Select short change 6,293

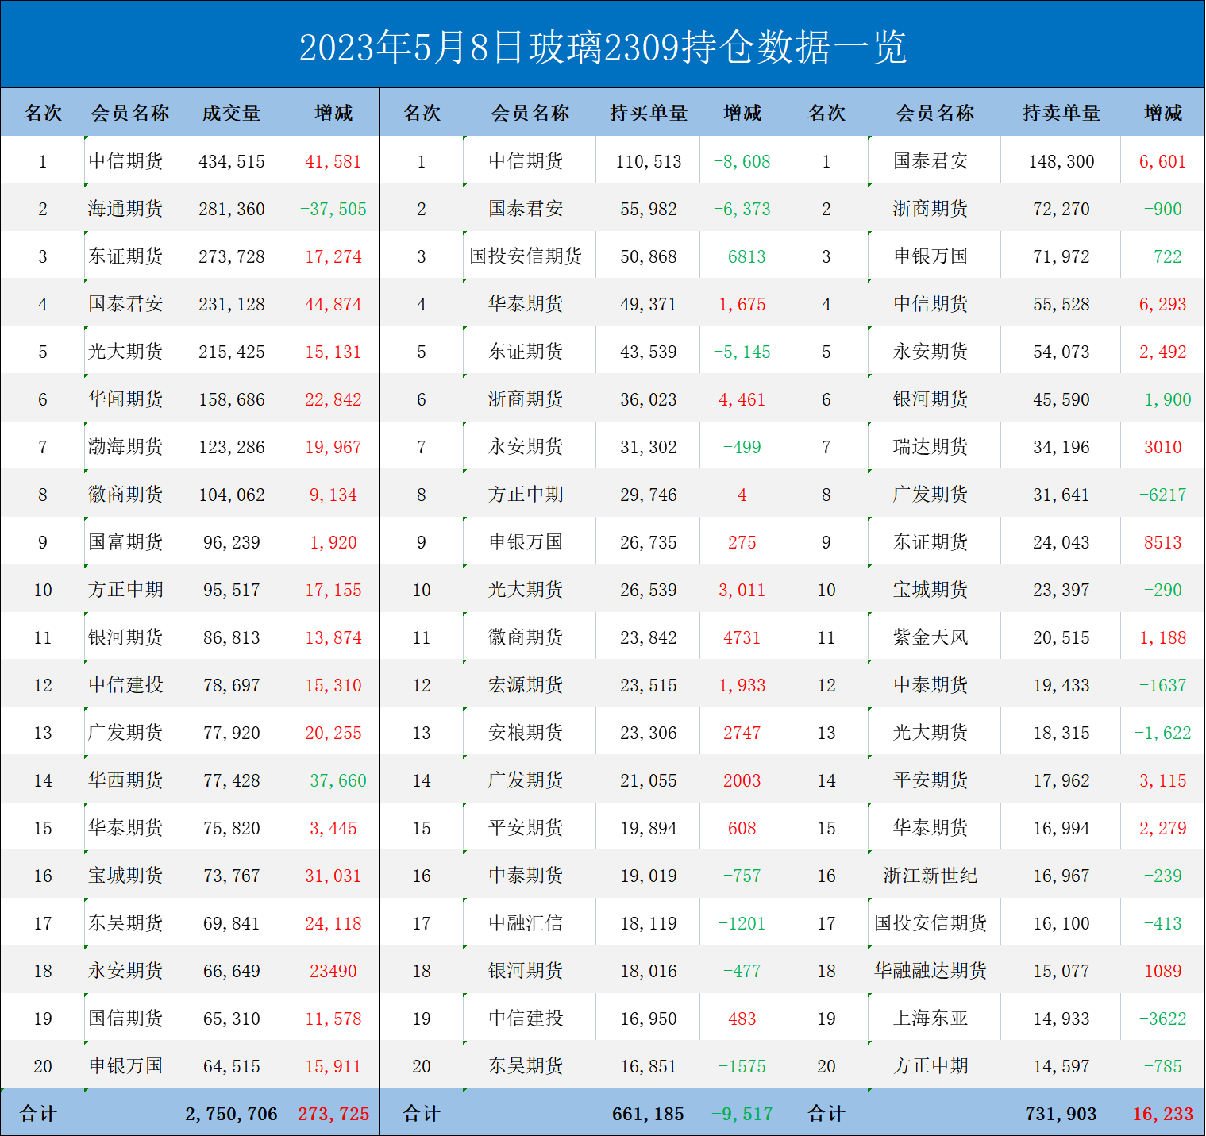pyautogui.click(x=1163, y=304)
